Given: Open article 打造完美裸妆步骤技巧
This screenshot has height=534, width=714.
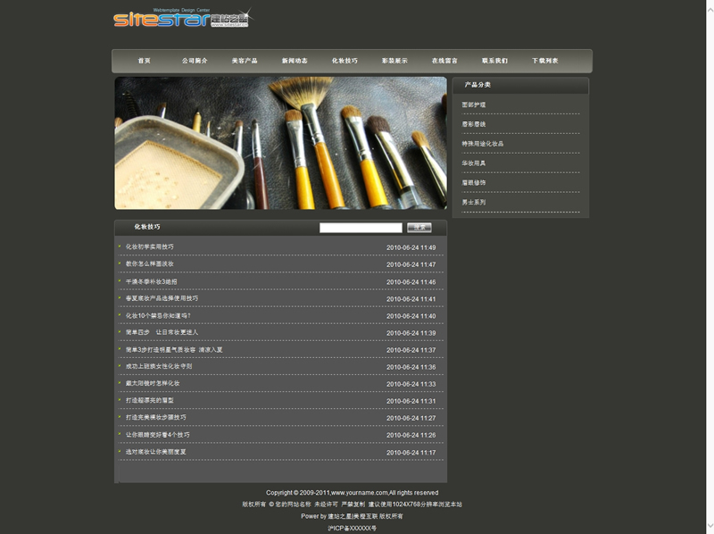Looking at the screenshot, I should 156,418.
